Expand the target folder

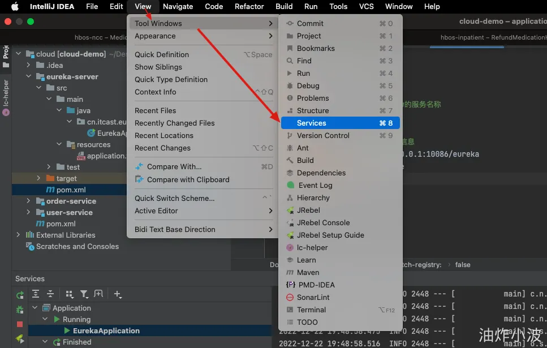click(38, 178)
